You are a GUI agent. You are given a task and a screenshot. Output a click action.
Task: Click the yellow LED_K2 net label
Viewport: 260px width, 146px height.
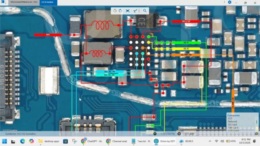(x=186, y=49)
